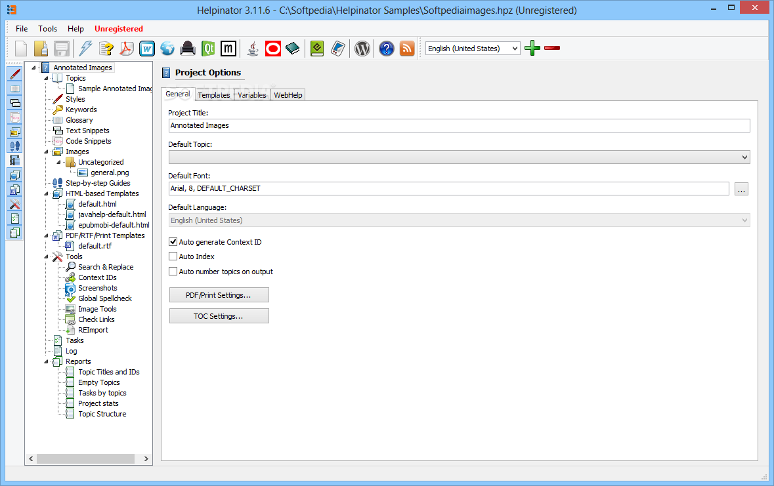Click the printer icon in the toolbar
The height and width of the screenshot is (486, 774).
pyautogui.click(x=188, y=49)
